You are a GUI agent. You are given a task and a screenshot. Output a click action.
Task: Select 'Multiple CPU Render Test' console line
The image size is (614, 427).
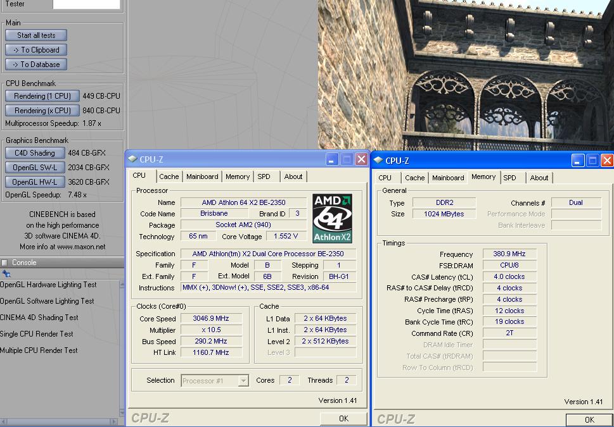pos(39,350)
